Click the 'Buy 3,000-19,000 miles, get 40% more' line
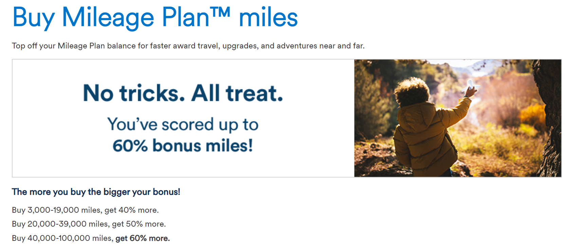Viewport: 571px width, 250px height. pyautogui.click(x=85, y=210)
